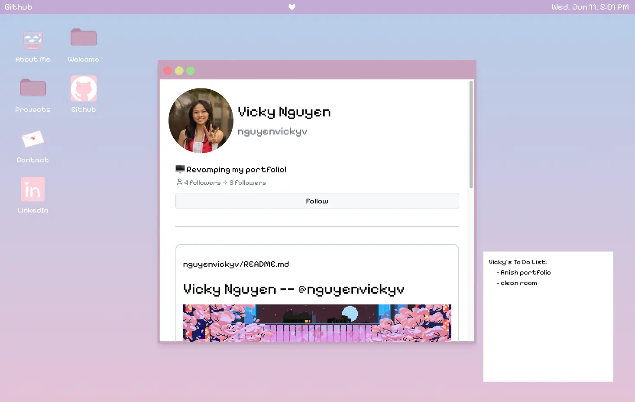Click the heart icon in top bar

click(x=292, y=7)
